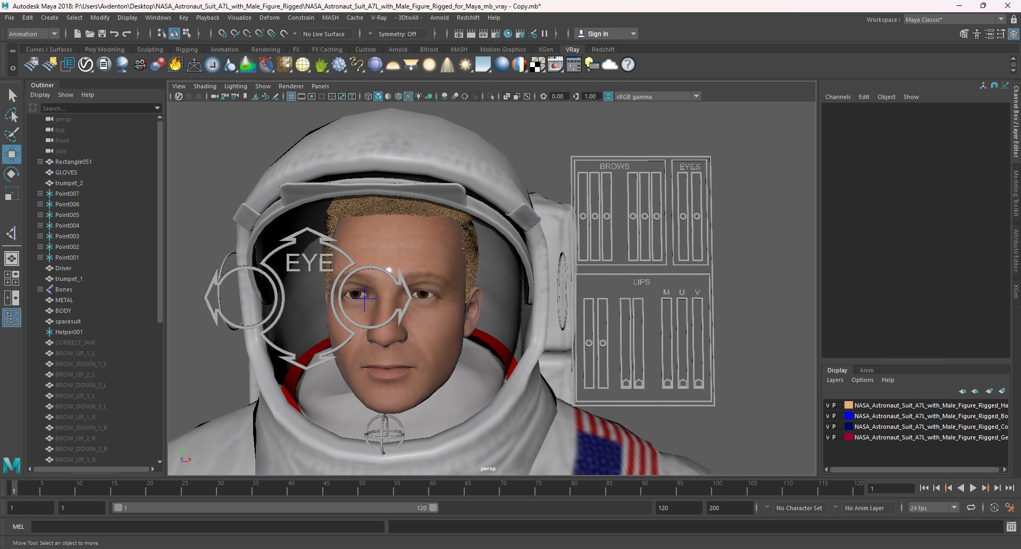Open the Sign In dropdown
The image size is (1021, 549).
633,34
